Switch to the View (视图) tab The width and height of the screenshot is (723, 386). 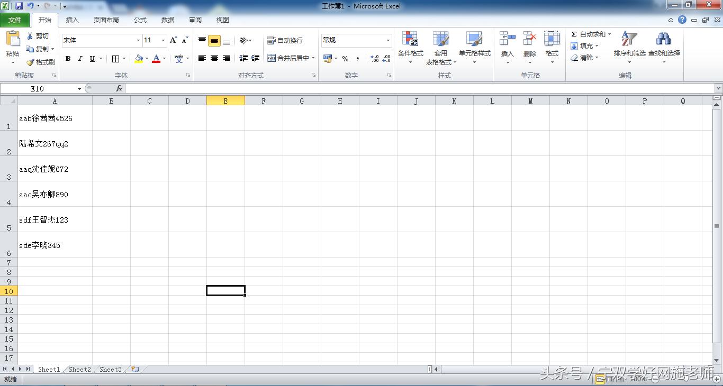(x=223, y=20)
